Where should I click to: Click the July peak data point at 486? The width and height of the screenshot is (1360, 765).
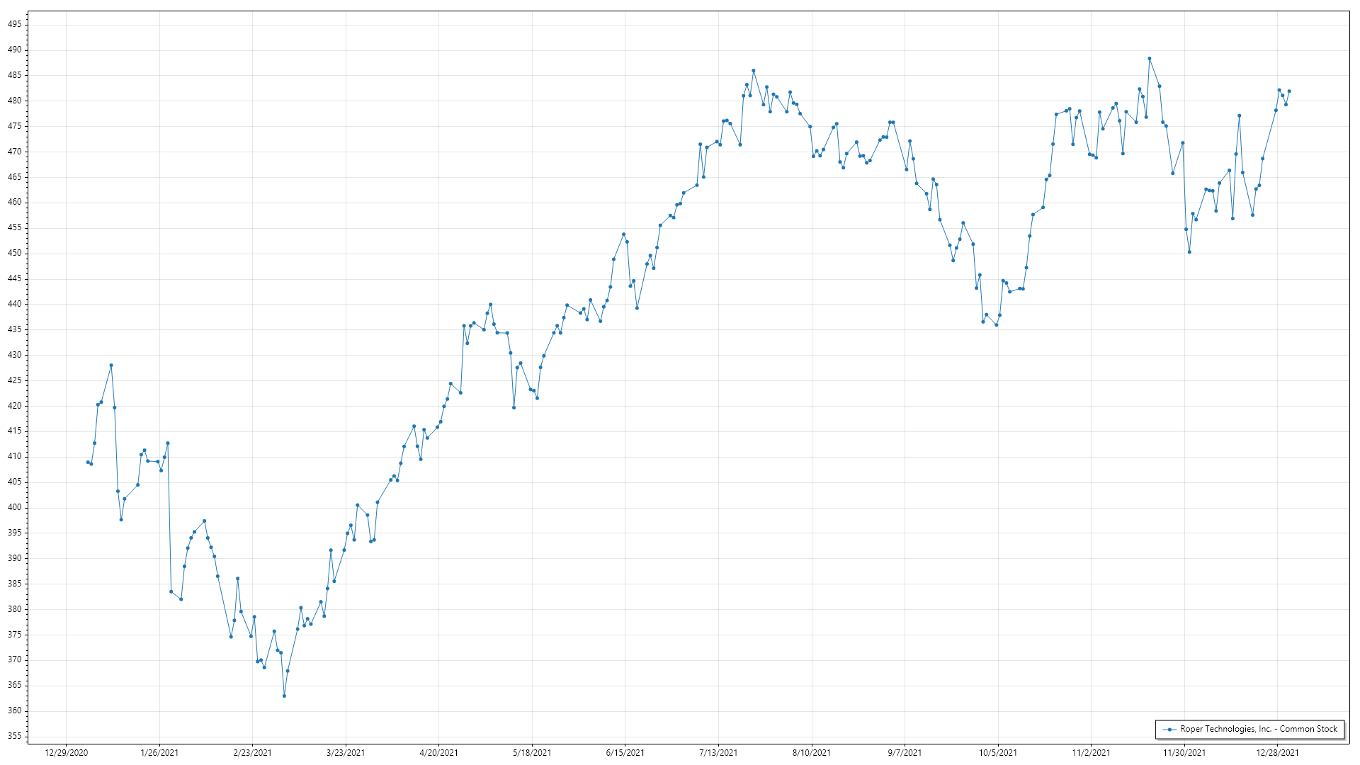[x=753, y=71]
